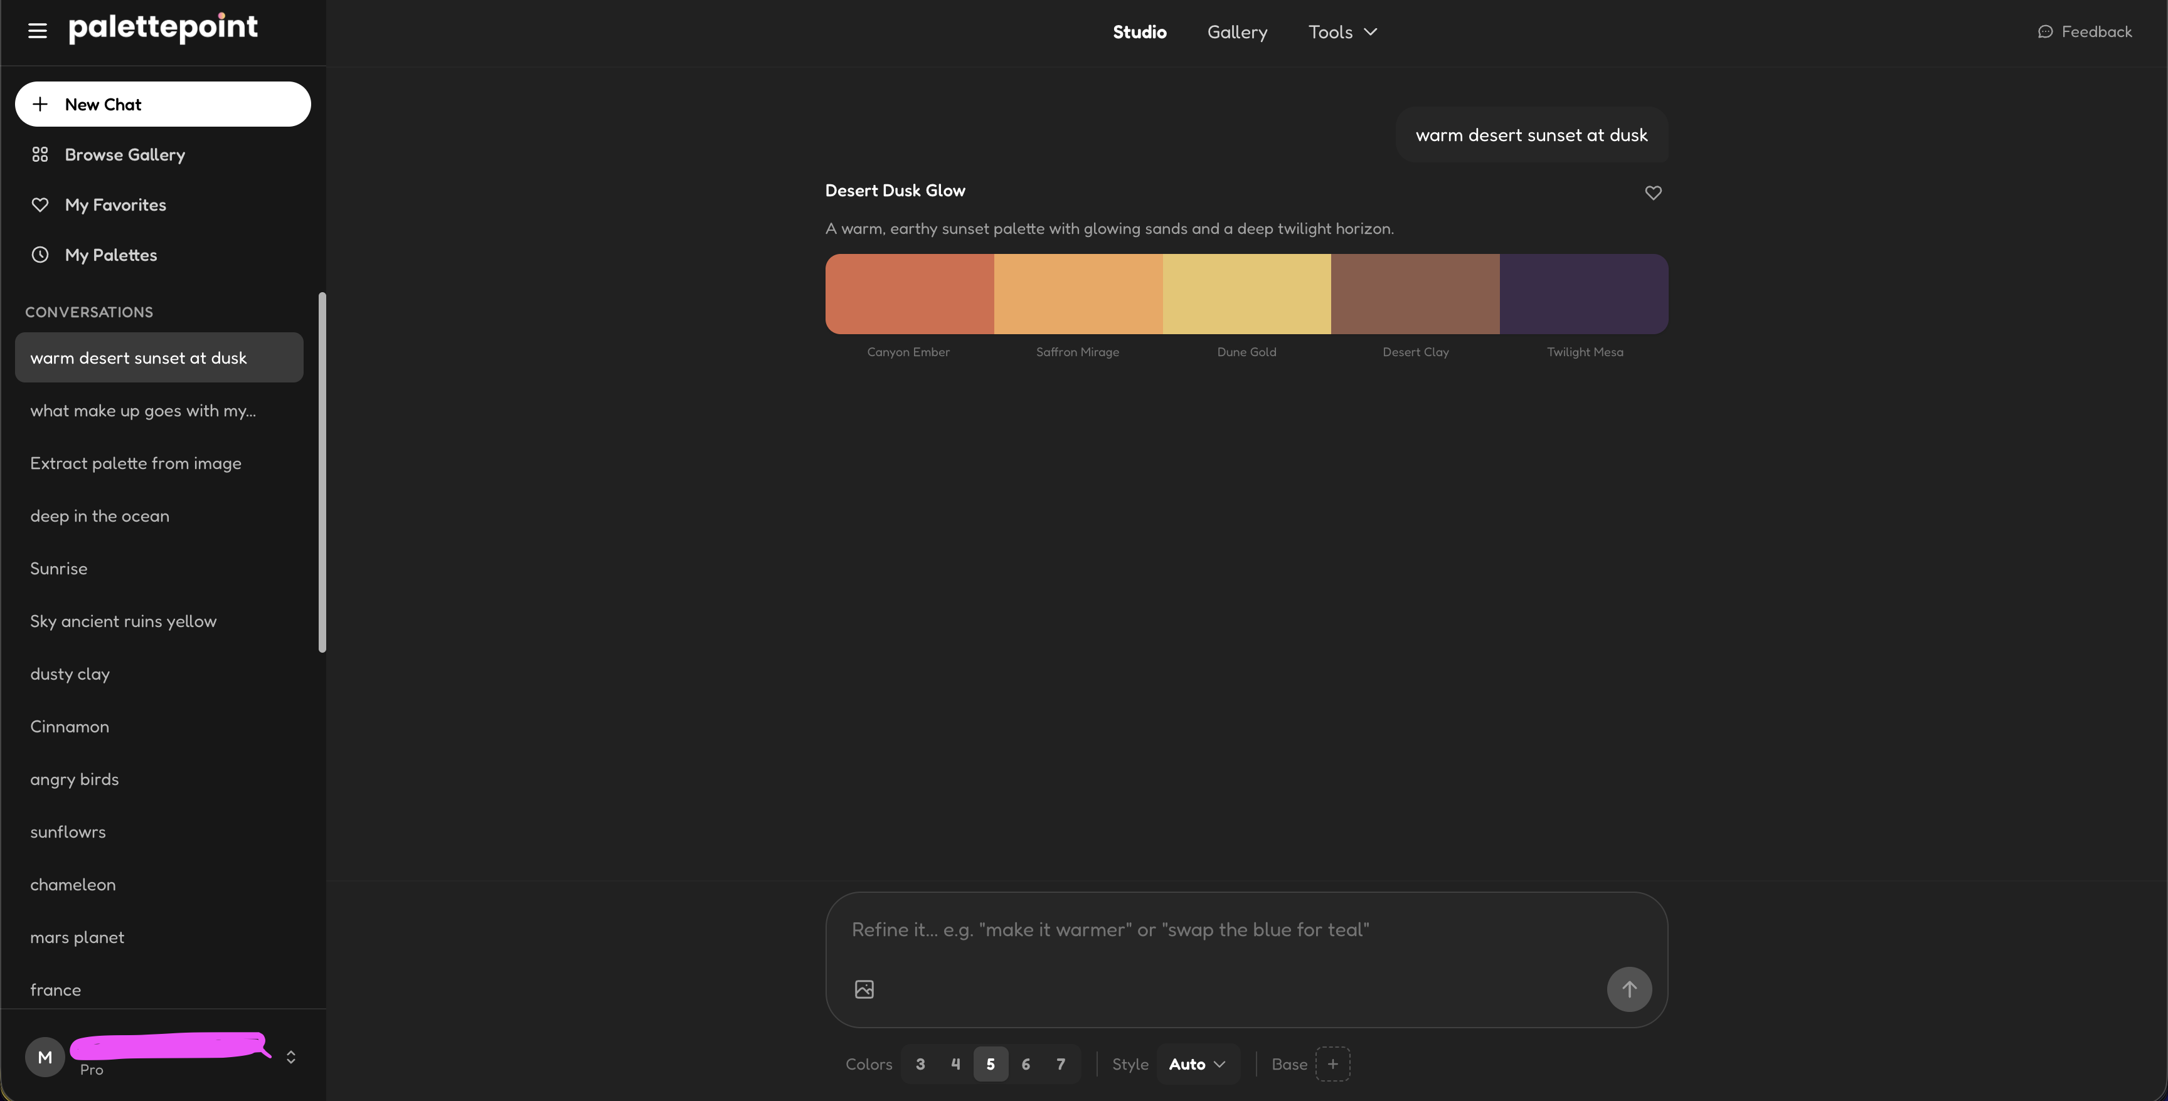The image size is (2168, 1101).
Task: Open the Style Auto dropdown
Action: (1197, 1064)
